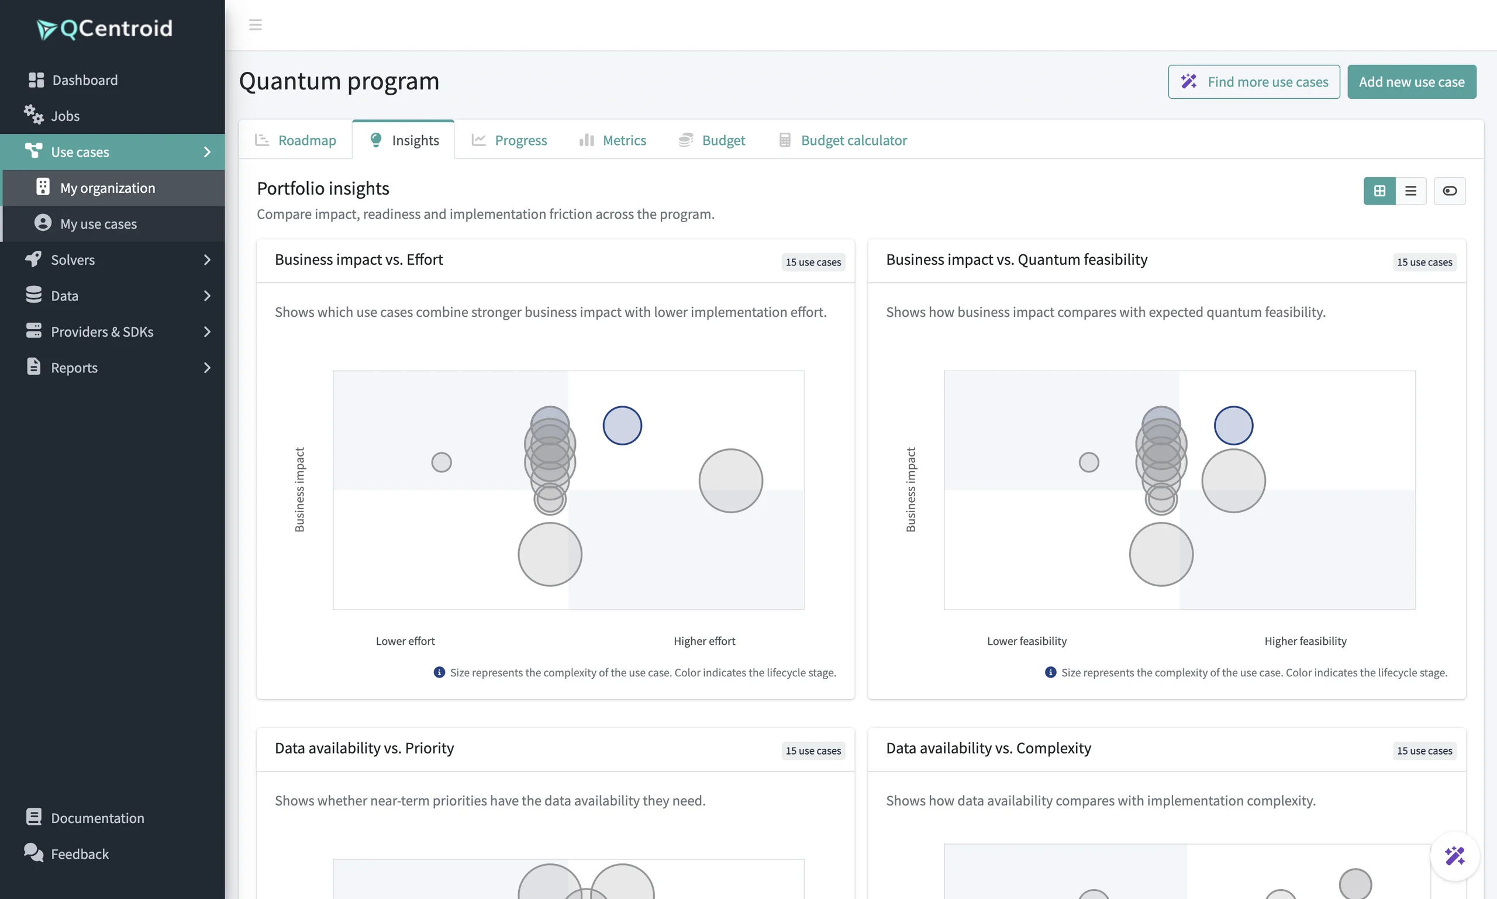Screen dimensions: 1497x899
Task: Open the Metrics tab
Action: 613,140
